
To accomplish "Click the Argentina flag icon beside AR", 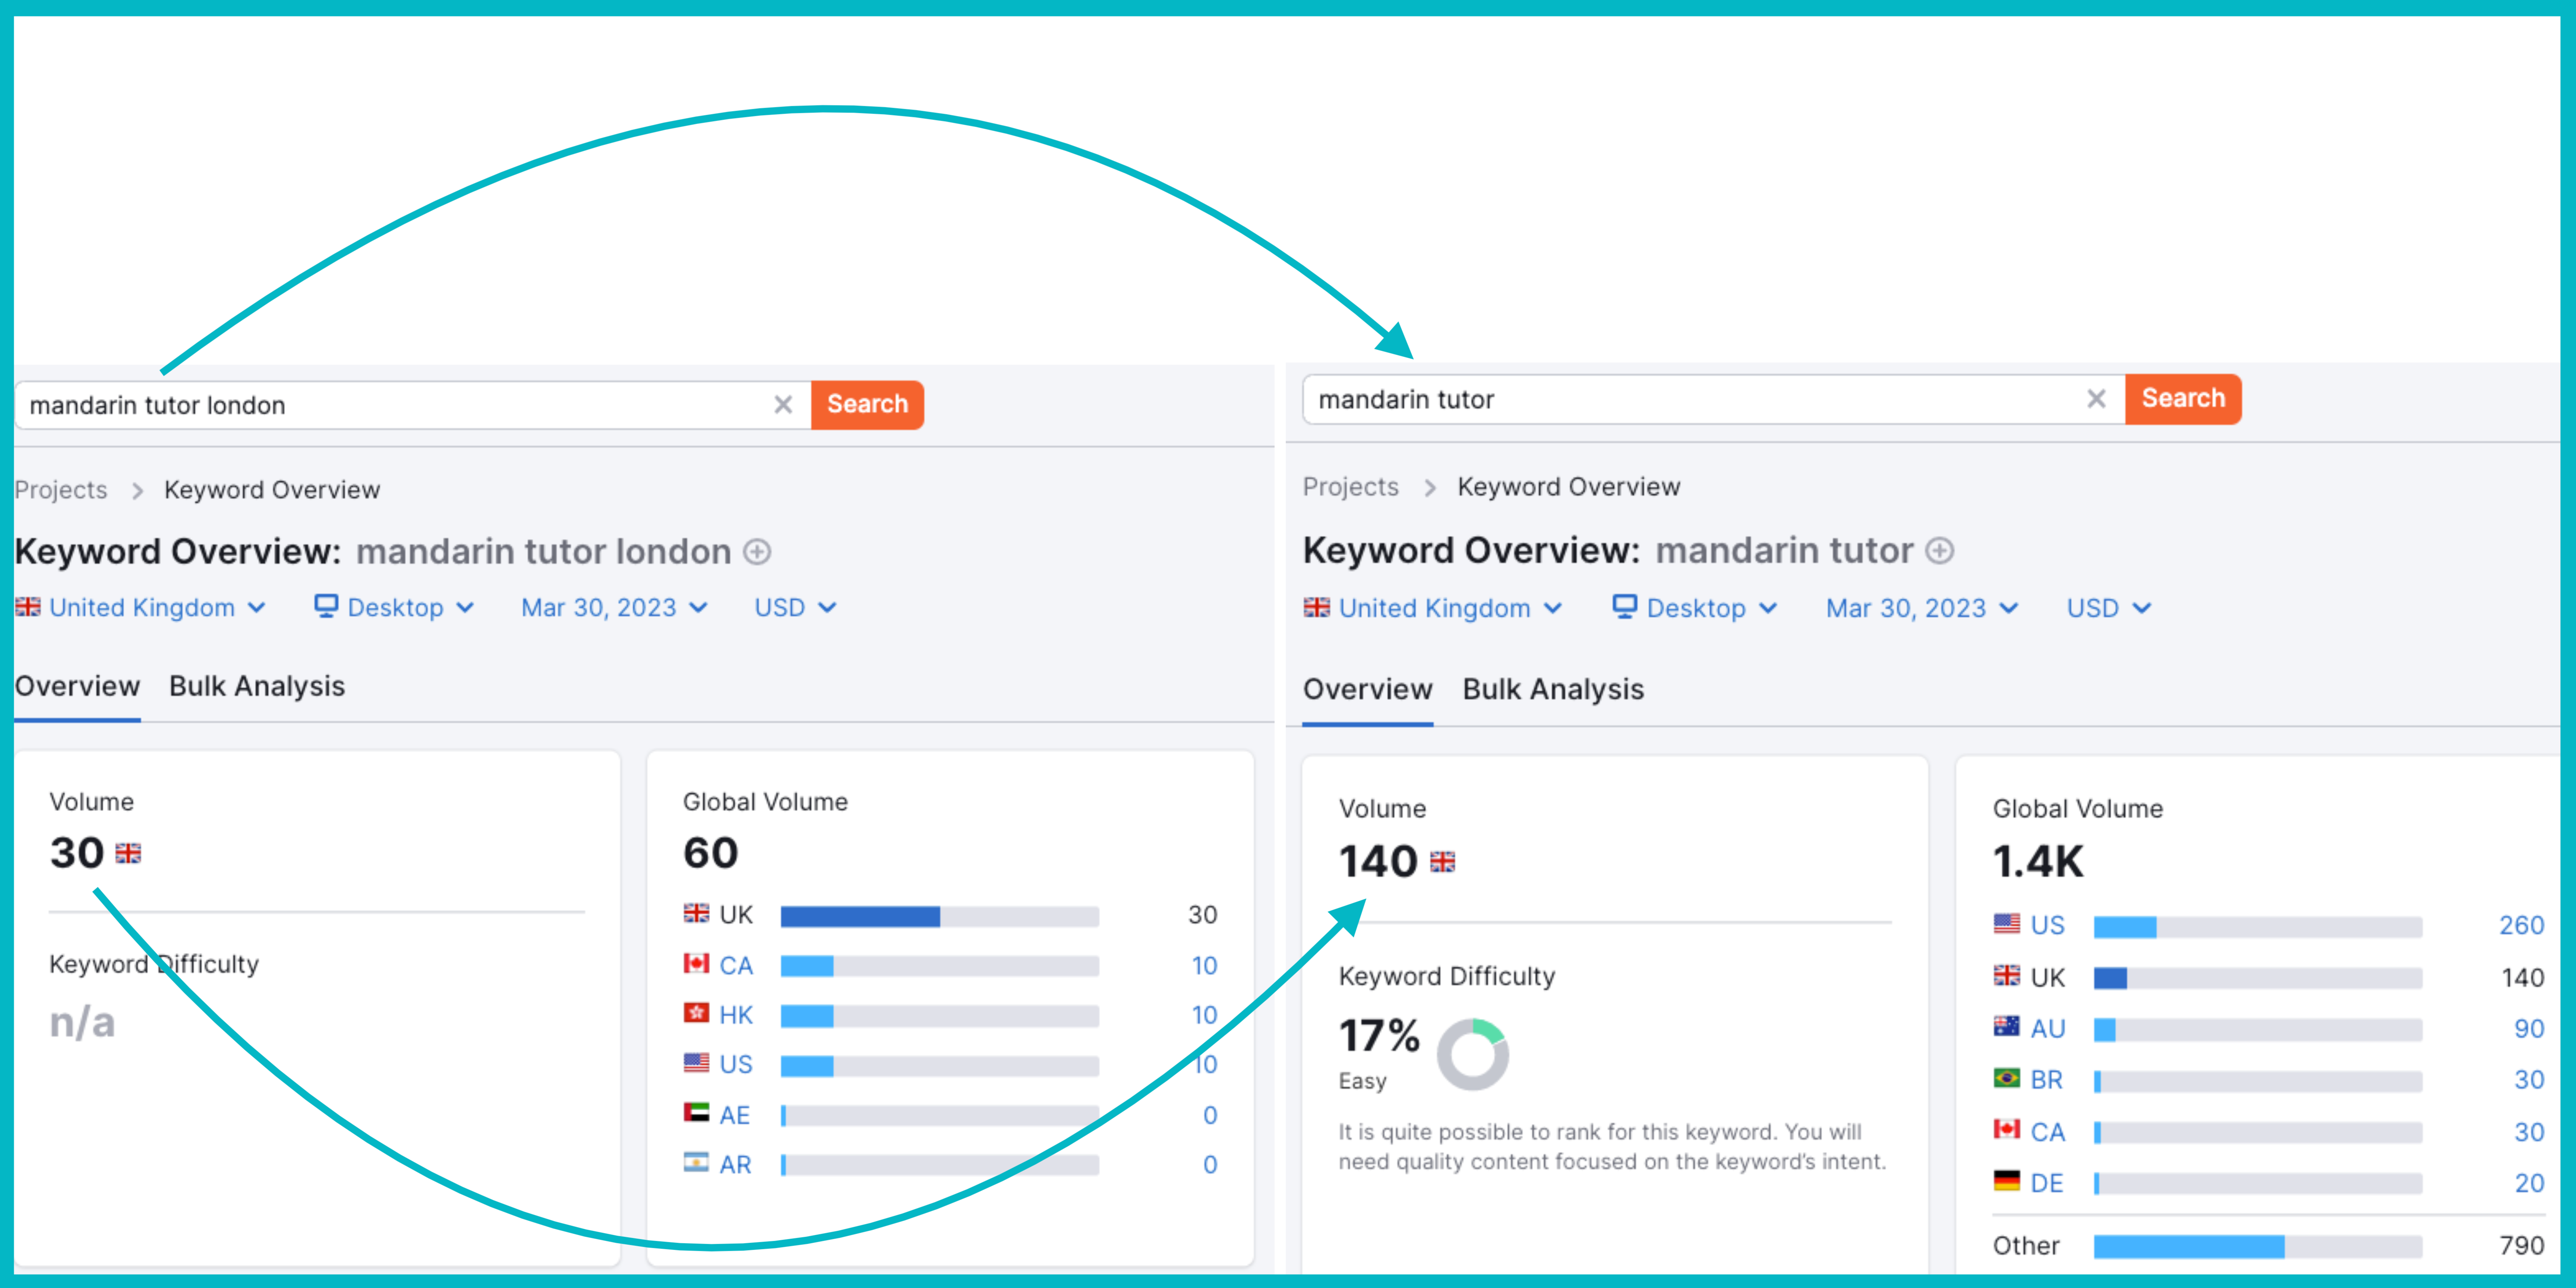I will [696, 1162].
